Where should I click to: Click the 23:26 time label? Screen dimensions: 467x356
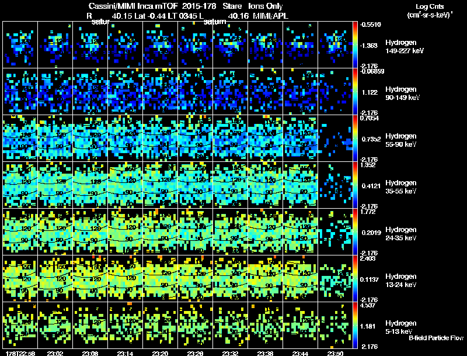click(195, 353)
